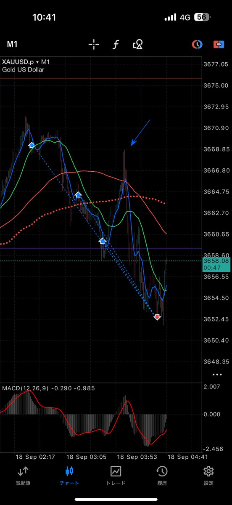Tap the blue buy marker near 3660.65

(x=102, y=241)
